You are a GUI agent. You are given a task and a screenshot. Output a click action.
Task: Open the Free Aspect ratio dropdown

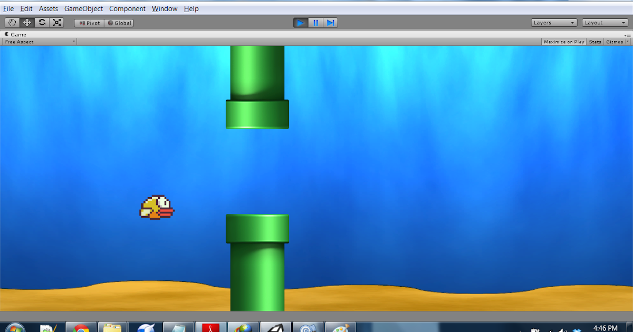pyautogui.click(x=40, y=42)
